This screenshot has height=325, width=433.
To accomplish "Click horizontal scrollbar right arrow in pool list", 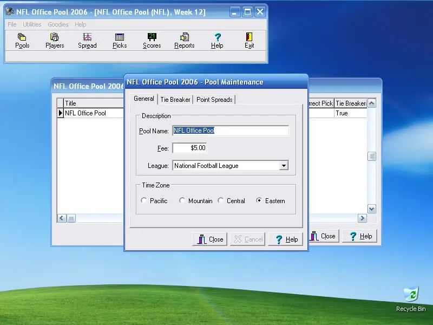I will click(x=362, y=218).
